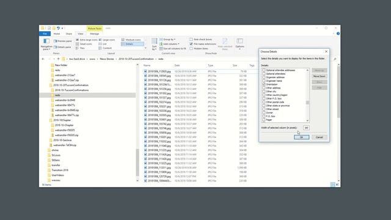Open Explorer Help question mark icon
Image resolution: width=391 pixels, height=220 pixels.
click(338, 34)
